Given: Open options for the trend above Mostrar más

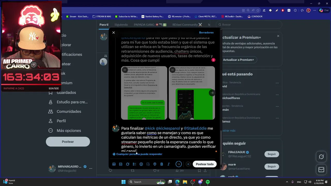Looking at the screenshot, I should [x=277, y=118].
